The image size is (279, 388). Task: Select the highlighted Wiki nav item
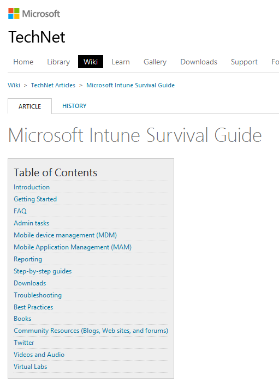click(91, 62)
